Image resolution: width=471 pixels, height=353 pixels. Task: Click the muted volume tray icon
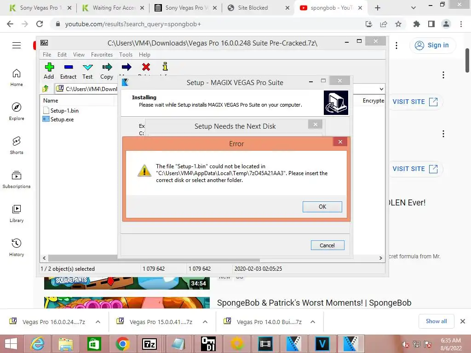click(405, 344)
